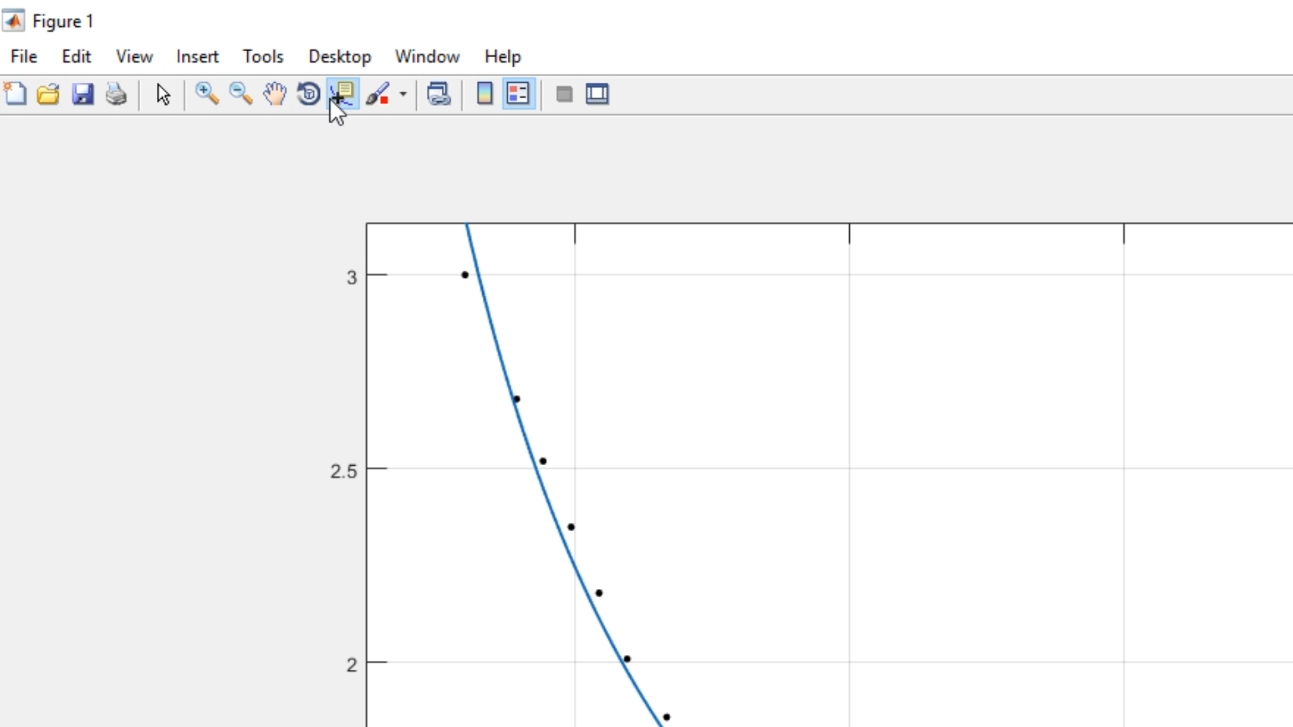Screen dimensions: 1293x727
Task: Select the Edit Plot arrow tool
Action: point(163,94)
